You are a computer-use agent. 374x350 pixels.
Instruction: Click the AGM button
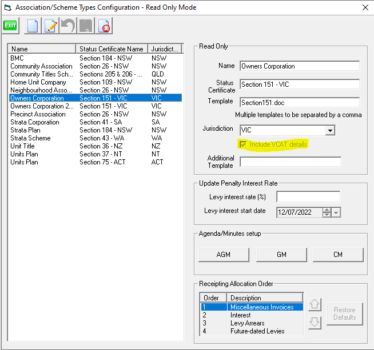[224, 255]
